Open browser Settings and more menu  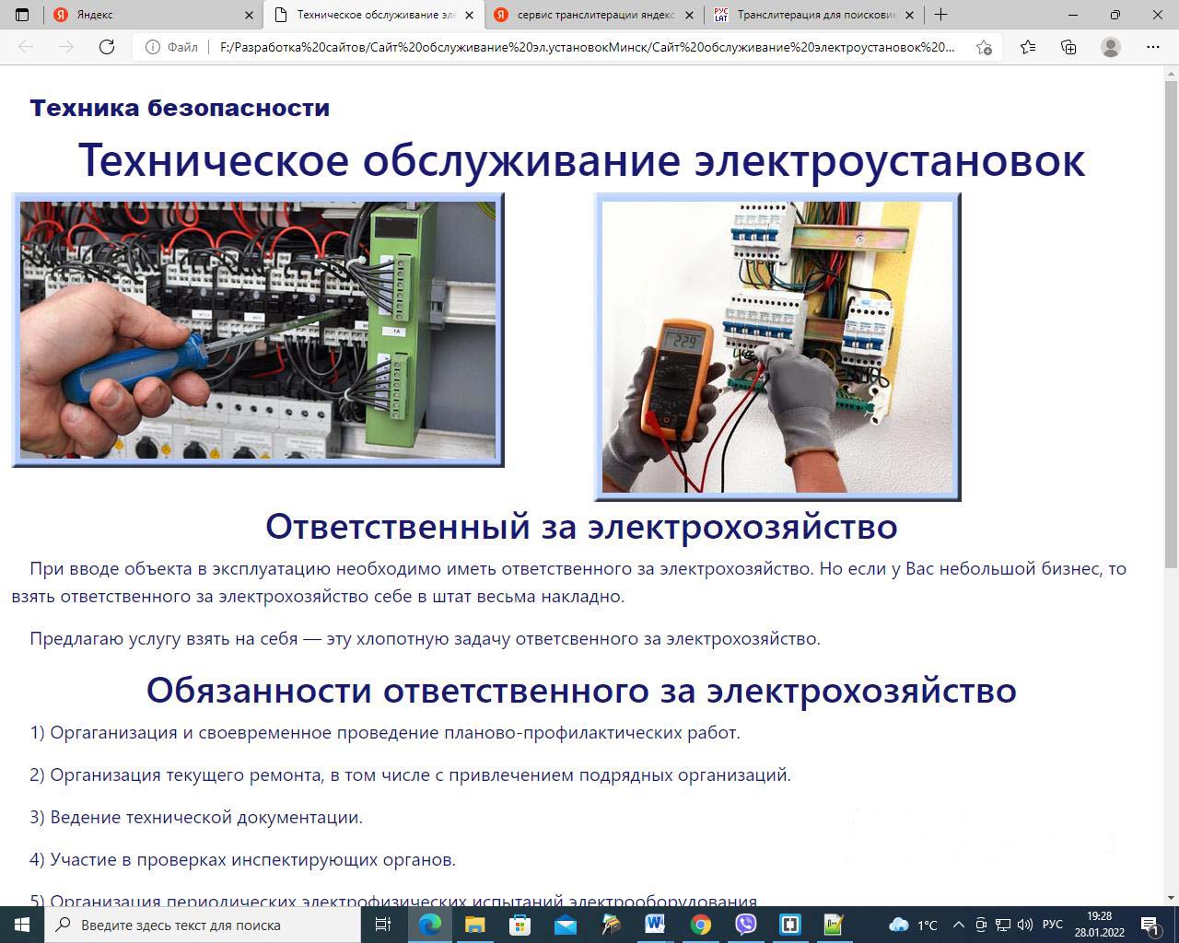[x=1152, y=47]
